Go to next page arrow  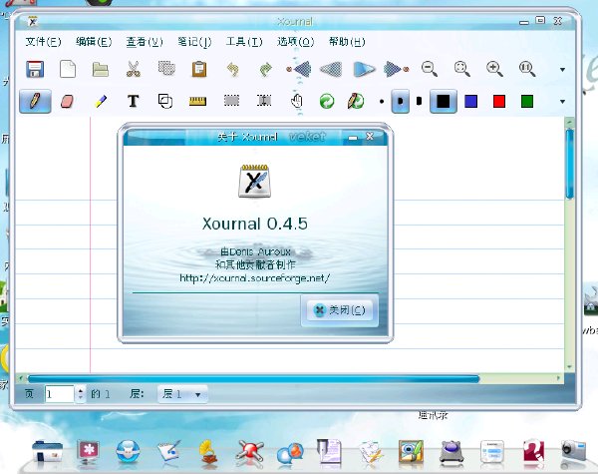coord(364,69)
